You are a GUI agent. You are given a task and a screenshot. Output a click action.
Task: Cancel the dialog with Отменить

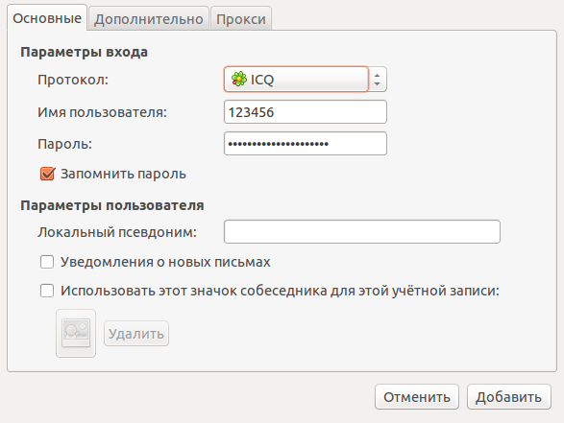tap(417, 397)
